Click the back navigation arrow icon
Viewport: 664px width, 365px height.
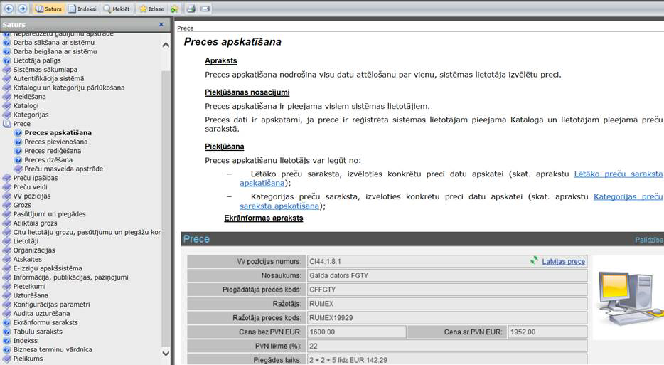click(x=9, y=9)
